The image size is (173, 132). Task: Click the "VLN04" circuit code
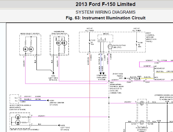[x=38, y=96]
